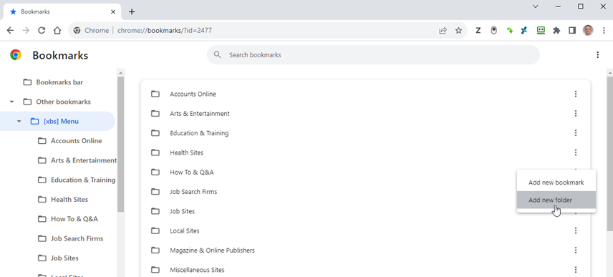Open the profile avatar menu
This screenshot has width=613, height=277.
point(588,31)
